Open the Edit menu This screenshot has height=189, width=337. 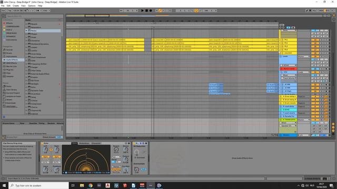coord(8,6)
